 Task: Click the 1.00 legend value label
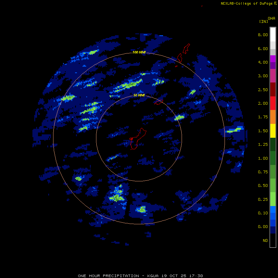point(263,158)
